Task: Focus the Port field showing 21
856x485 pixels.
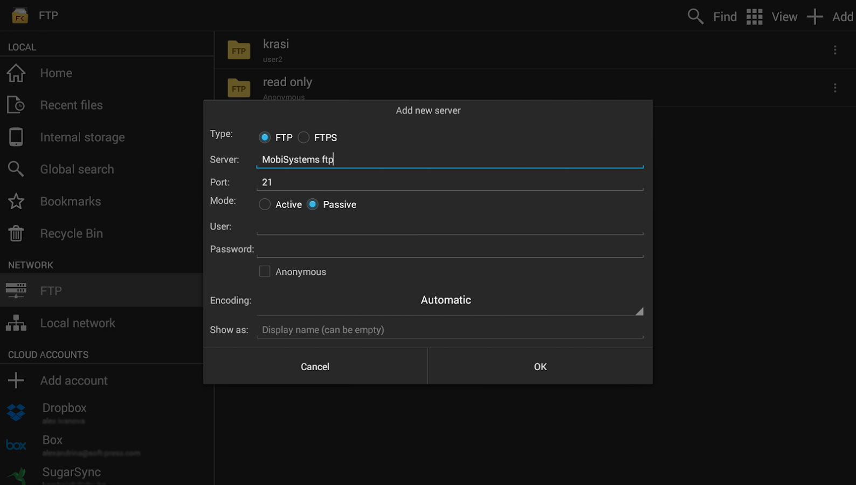Action: point(450,182)
